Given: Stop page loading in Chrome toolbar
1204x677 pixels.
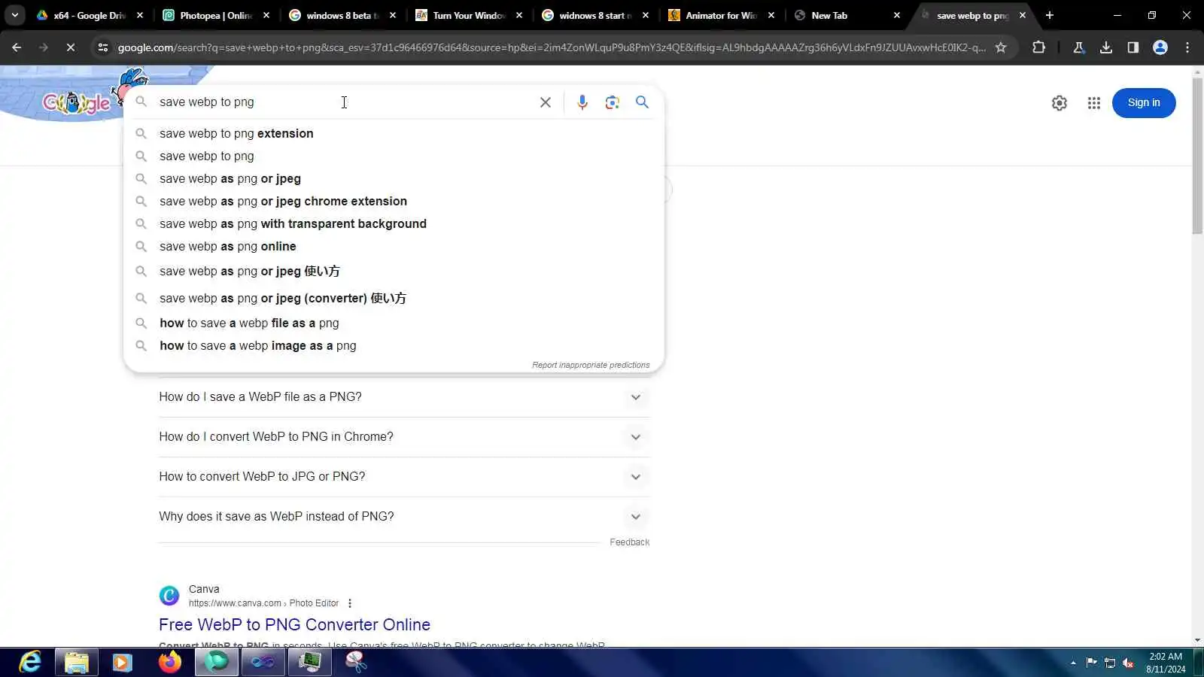Looking at the screenshot, I should click(x=70, y=47).
